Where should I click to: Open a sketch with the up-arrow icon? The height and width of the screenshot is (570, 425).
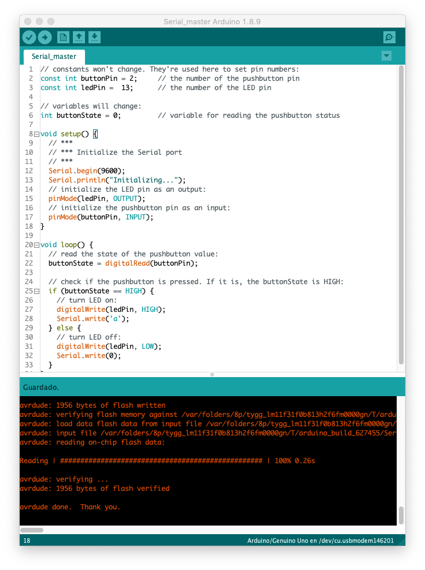coord(79,37)
